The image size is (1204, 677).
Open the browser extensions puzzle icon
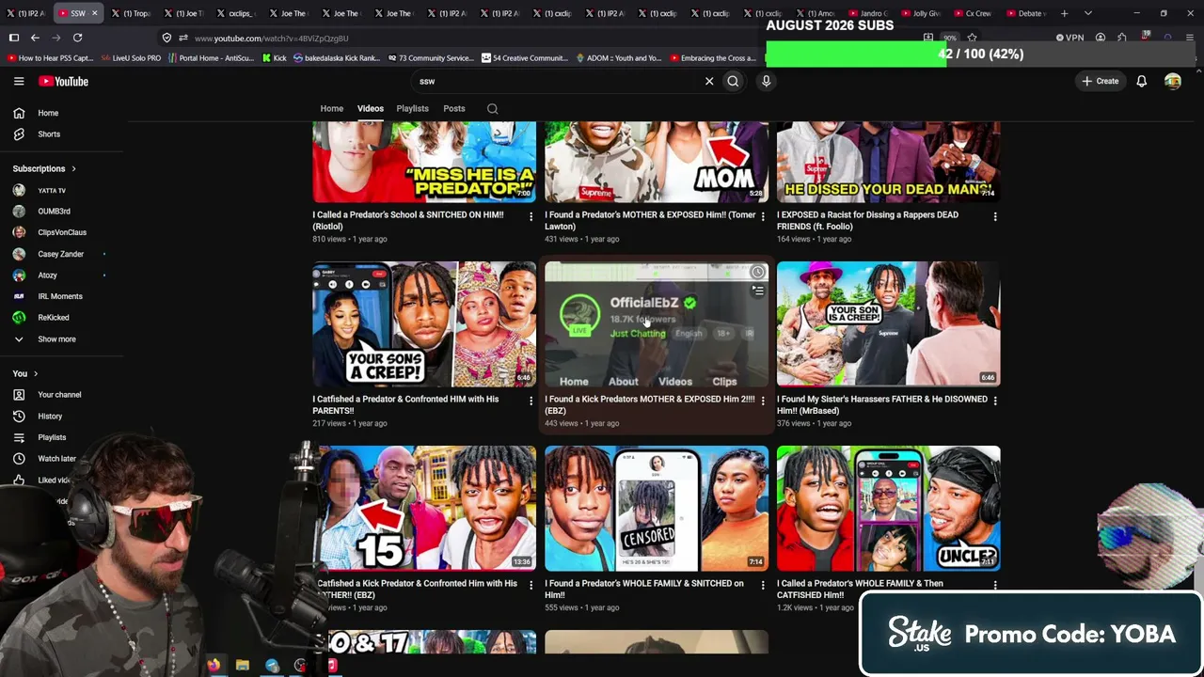coord(1122,38)
